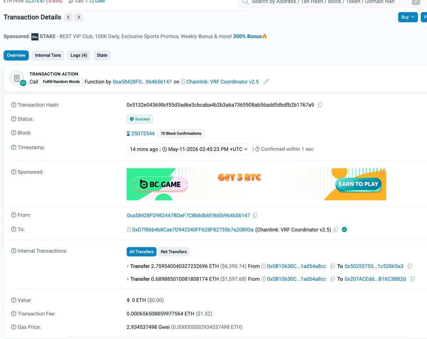Click the edit pencil icon in Transaction Action
This screenshot has width=427, height=339.
point(266,82)
